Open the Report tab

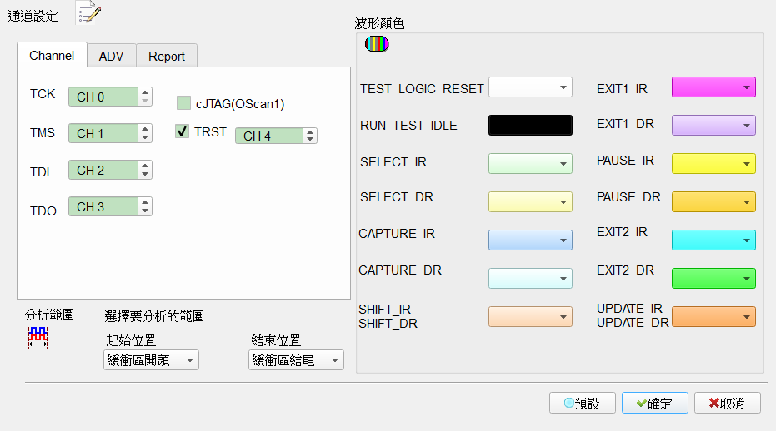click(167, 57)
